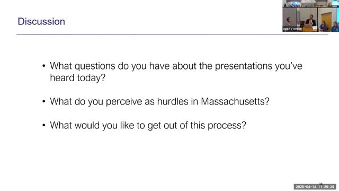Click the words "heard today?"

coord(78,77)
